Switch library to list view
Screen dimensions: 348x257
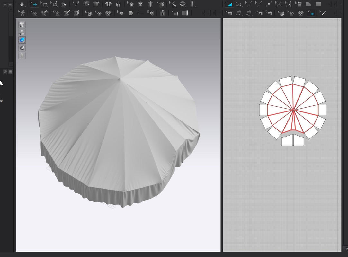coord(10,72)
